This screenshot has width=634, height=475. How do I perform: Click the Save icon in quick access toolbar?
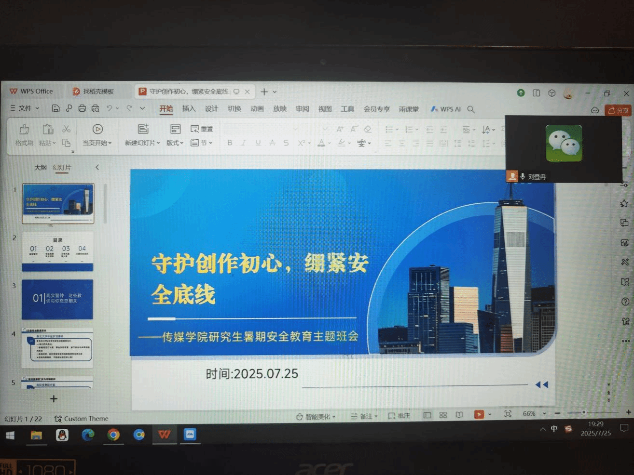pyautogui.click(x=55, y=108)
